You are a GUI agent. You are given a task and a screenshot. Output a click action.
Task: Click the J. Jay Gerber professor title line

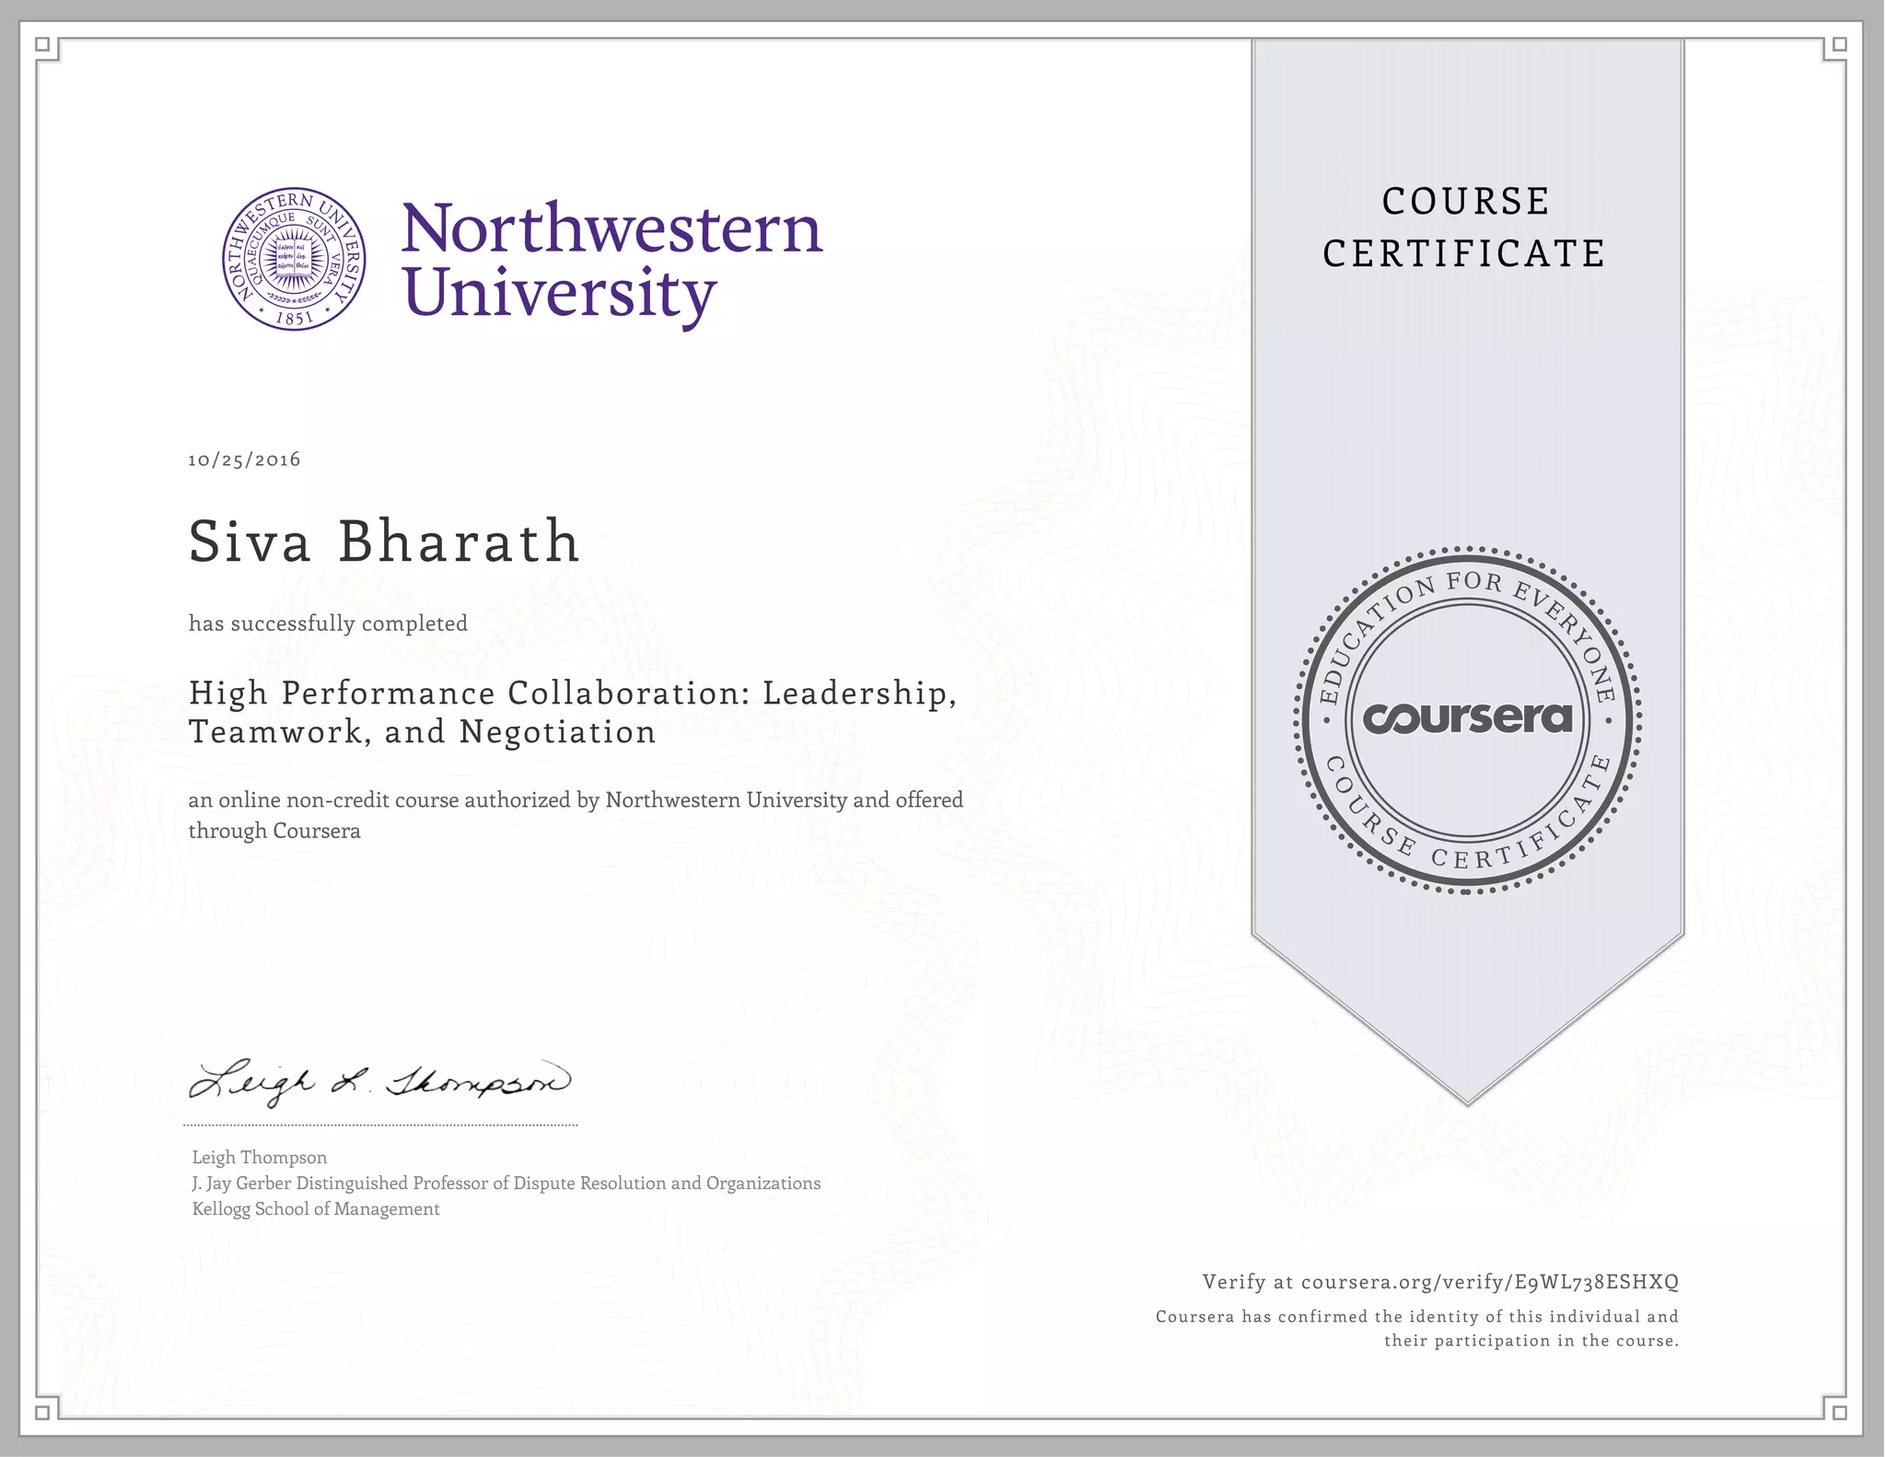pos(506,1183)
